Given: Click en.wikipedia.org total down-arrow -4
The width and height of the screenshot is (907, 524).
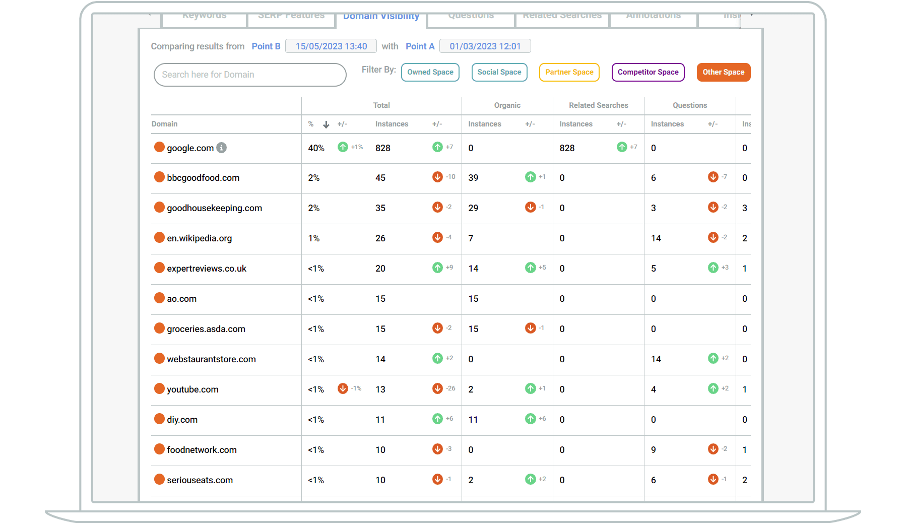Looking at the screenshot, I should [x=437, y=237].
